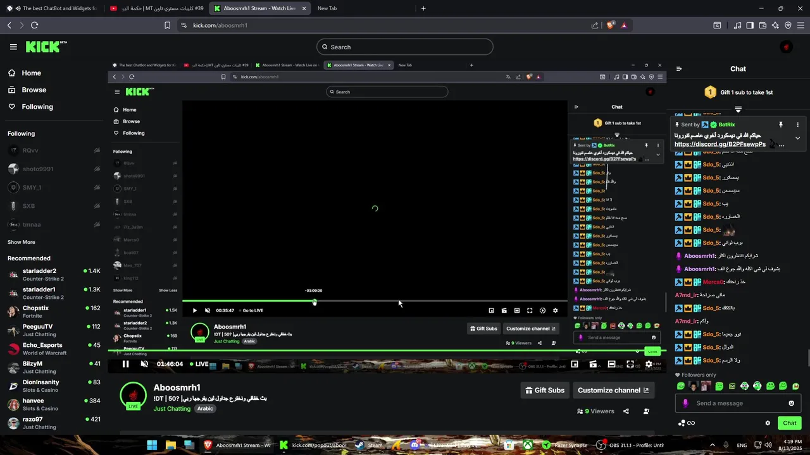Click the Gift Subs button
The image size is (810, 455).
[x=545, y=391]
